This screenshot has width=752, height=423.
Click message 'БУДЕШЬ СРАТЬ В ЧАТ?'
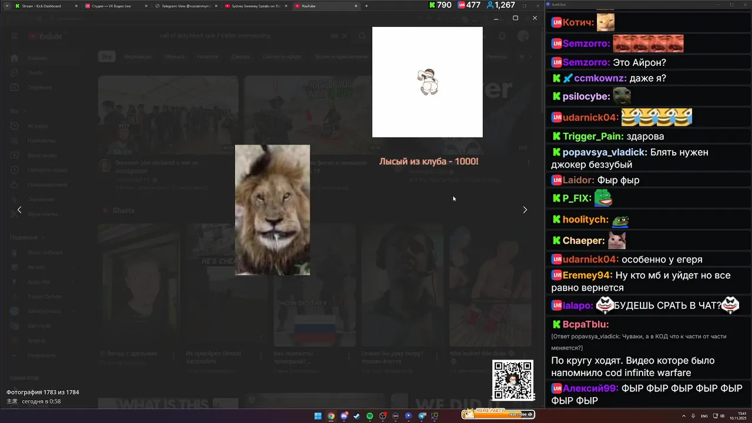click(667, 305)
